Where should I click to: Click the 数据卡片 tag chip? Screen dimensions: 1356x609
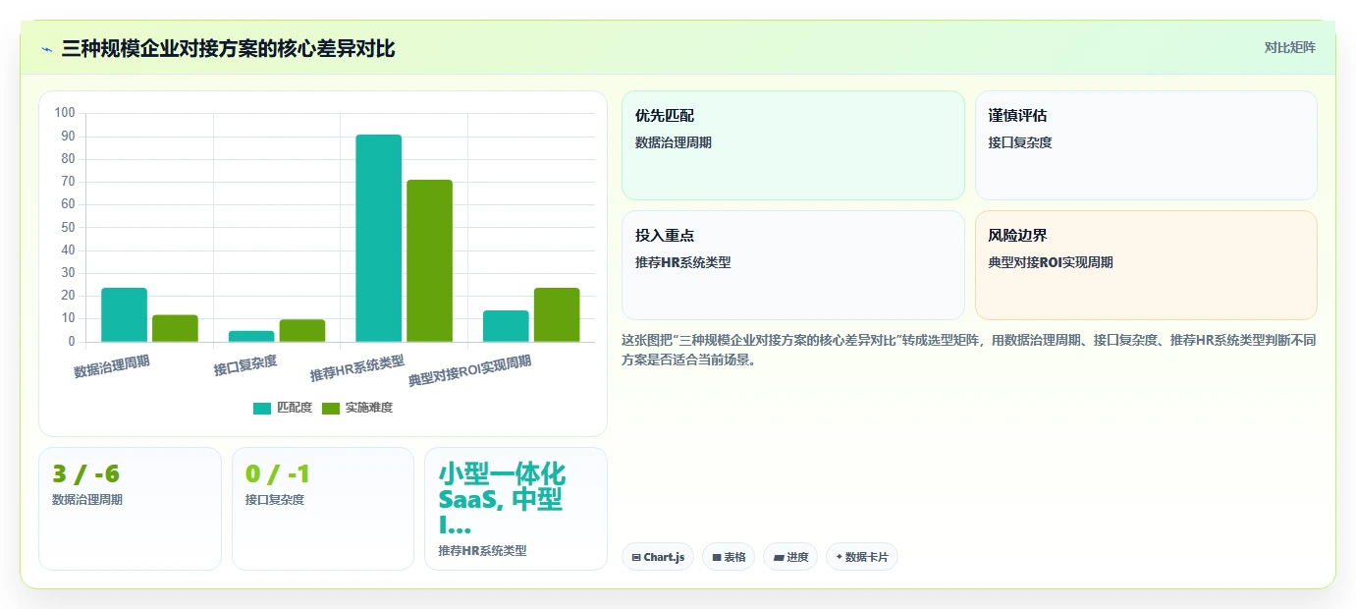(862, 557)
